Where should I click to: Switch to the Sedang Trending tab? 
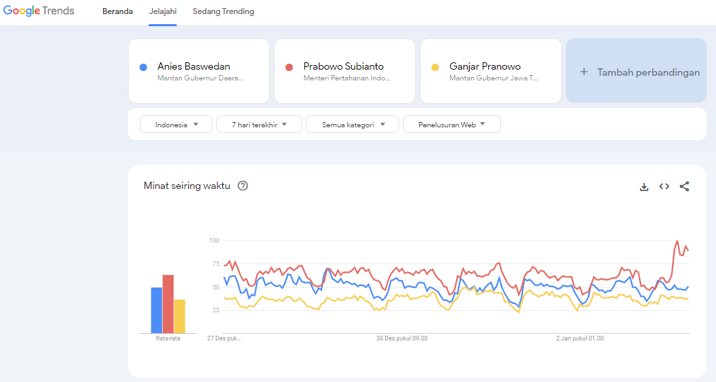coord(223,11)
